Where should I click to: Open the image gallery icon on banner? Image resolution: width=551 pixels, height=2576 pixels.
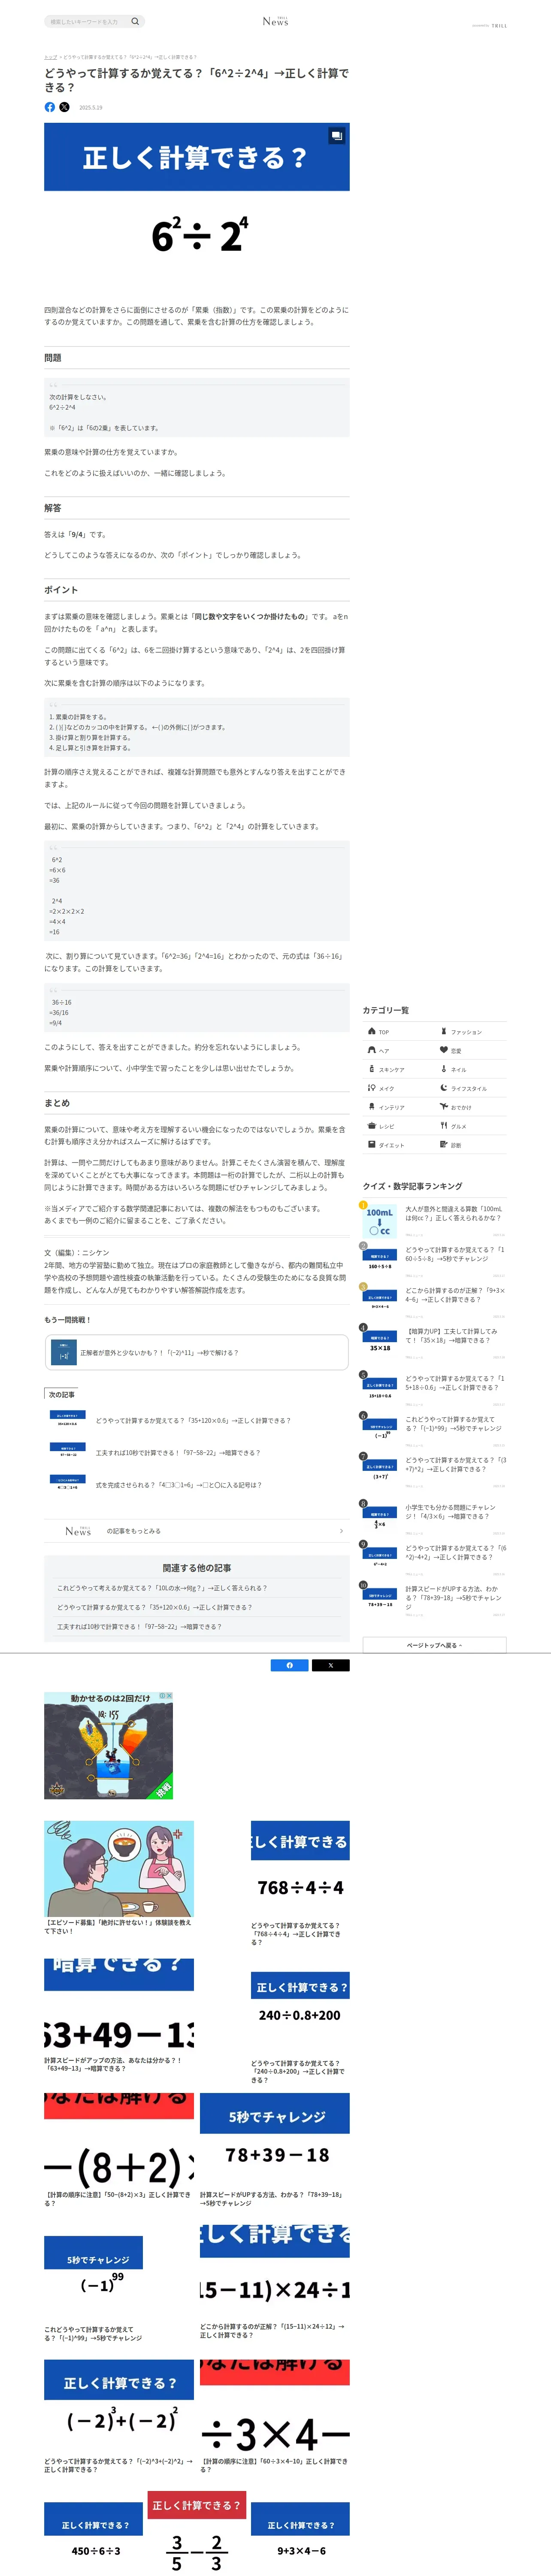tap(337, 135)
